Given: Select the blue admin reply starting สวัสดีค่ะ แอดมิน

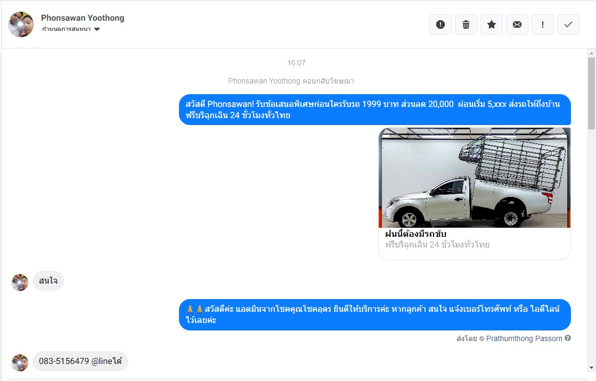Looking at the screenshot, I should (375, 314).
